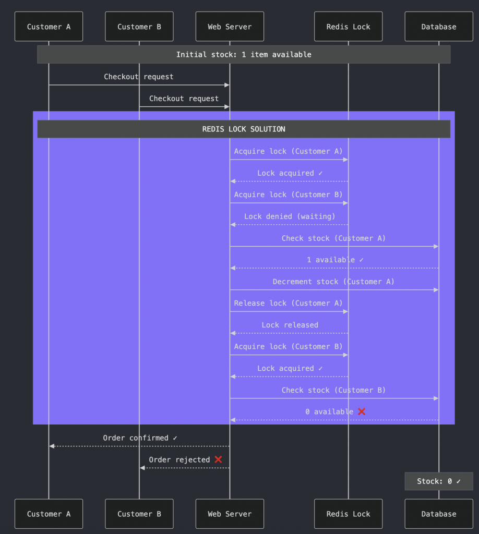Click the bottom Database participant box
The image size is (479, 534).
pos(439,514)
